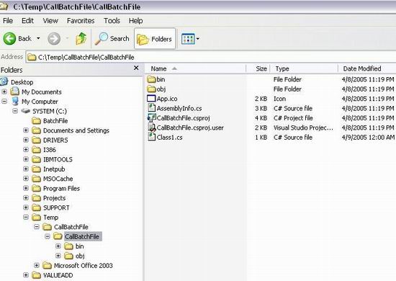The width and height of the screenshot is (396, 281).
Task: Click Documents and Settings folder icon
Action: 37,130
